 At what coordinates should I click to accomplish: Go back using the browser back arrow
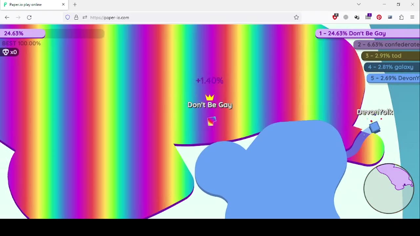point(7,17)
